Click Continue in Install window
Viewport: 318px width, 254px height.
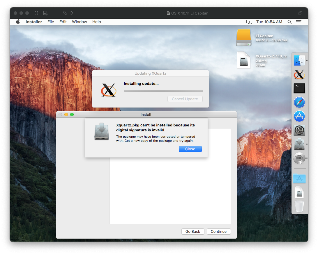(219, 231)
